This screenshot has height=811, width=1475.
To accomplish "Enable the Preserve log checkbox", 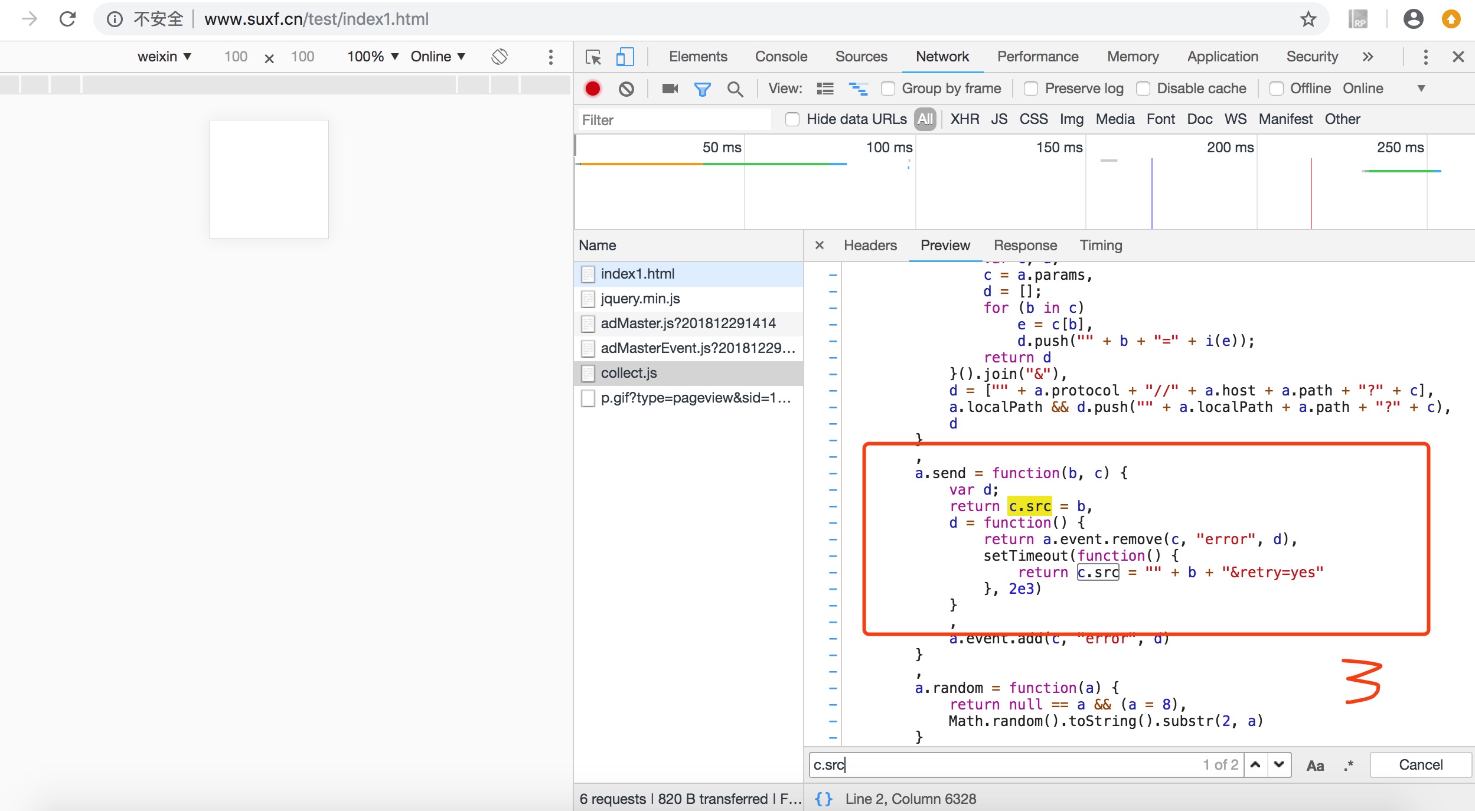I will (1031, 89).
